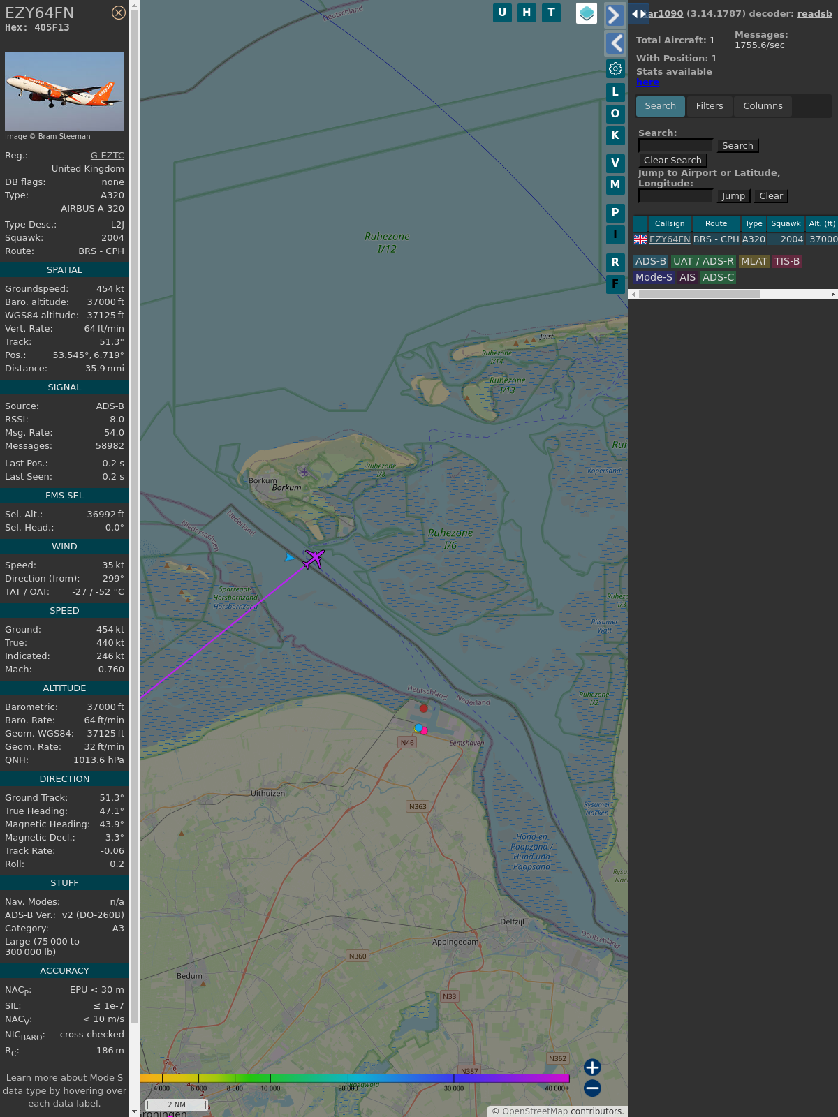Click the easyJet aircraft photo thumbnail
Screen dimensions: 838x1117
tap(64, 91)
